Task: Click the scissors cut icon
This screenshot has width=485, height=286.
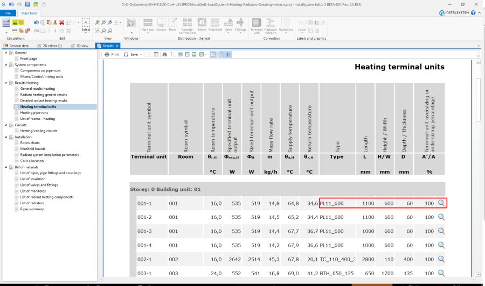Action: coord(55,22)
